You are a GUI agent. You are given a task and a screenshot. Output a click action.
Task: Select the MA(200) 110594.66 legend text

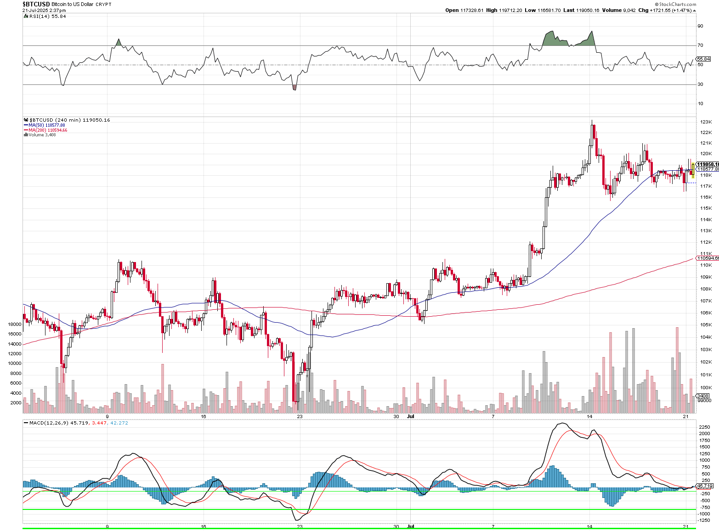(x=48, y=130)
